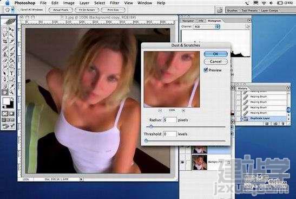Image resolution: width=296 pixels, height=199 pixels.
Task: Toggle the Preview checkbox
Action: [x=206, y=70]
